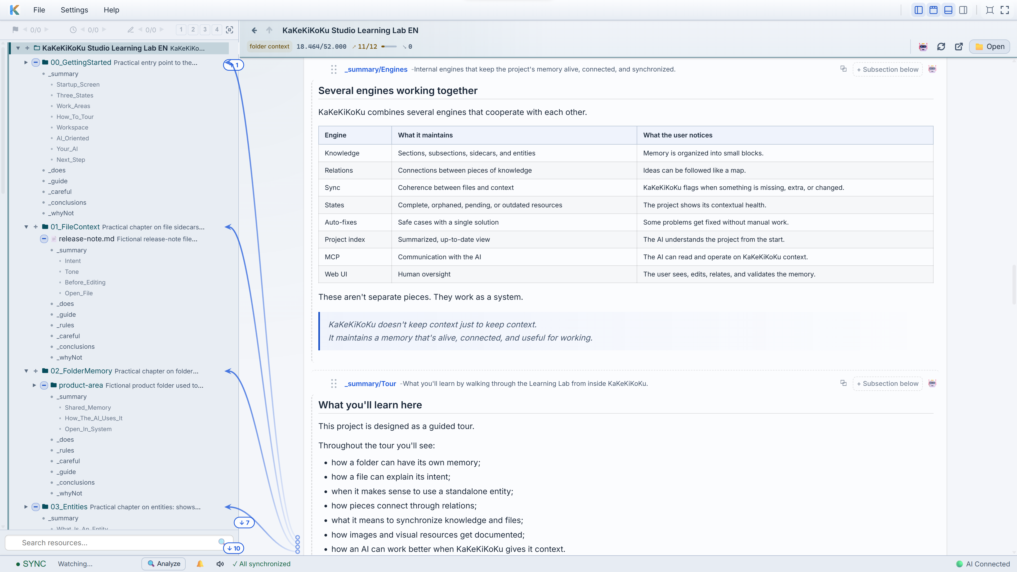The height and width of the screenshot is (572, 1017).
Task: Open the AI robot in folder header
Action: 923,47
